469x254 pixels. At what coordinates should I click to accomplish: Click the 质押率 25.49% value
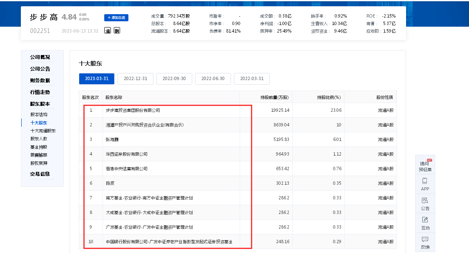[284, 31]
